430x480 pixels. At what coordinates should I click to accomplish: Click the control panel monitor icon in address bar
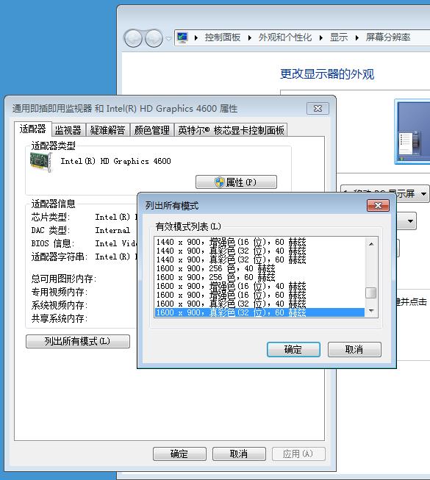pos(182,37)
